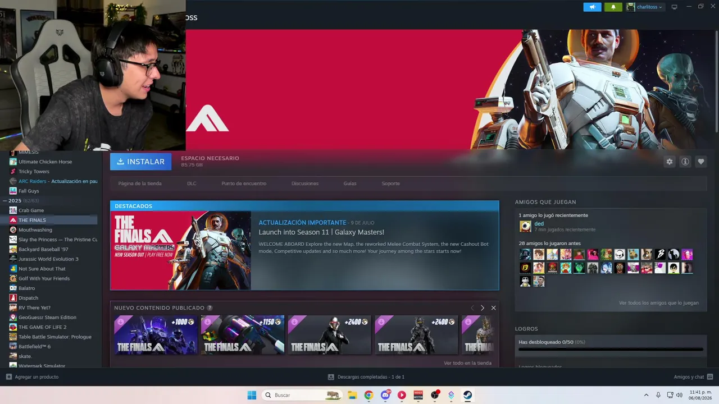Open Punto de encuentro tab
This screenshot has height=404, width=719.
[x=244, y=183]
